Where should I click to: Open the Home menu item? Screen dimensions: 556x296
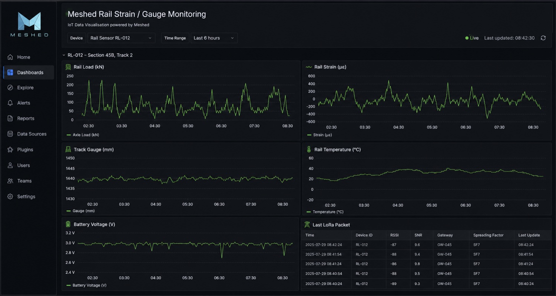tap(29, 57)
